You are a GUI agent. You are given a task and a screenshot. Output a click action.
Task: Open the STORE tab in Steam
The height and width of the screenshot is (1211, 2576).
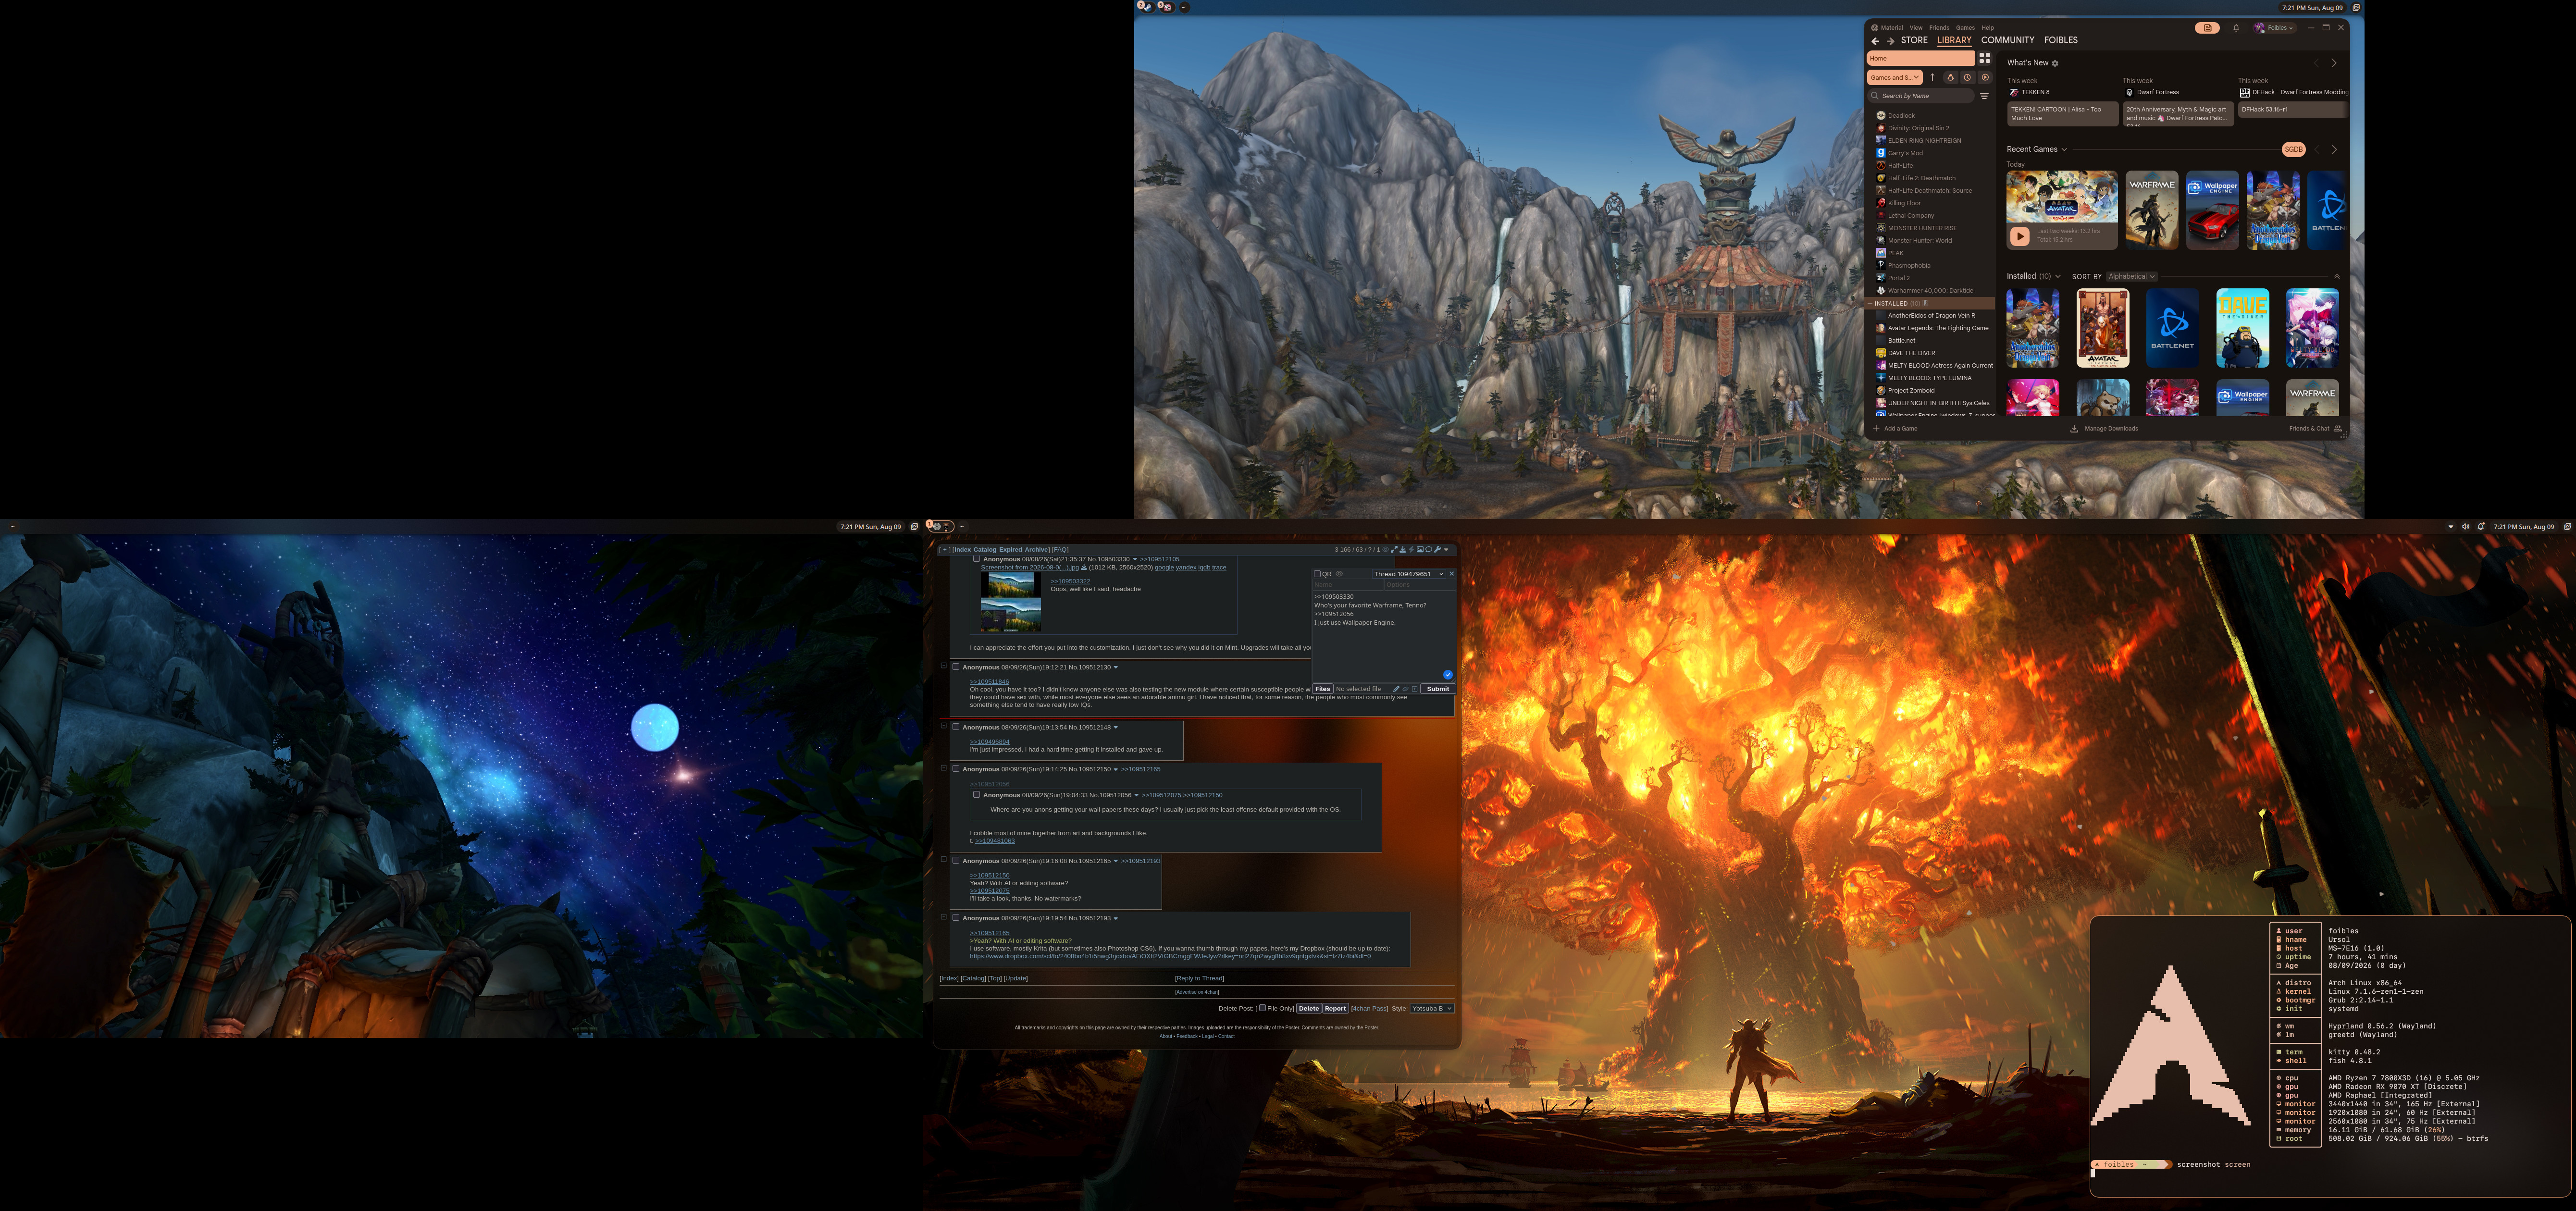pyautogui.click(x=1914, y=41)
